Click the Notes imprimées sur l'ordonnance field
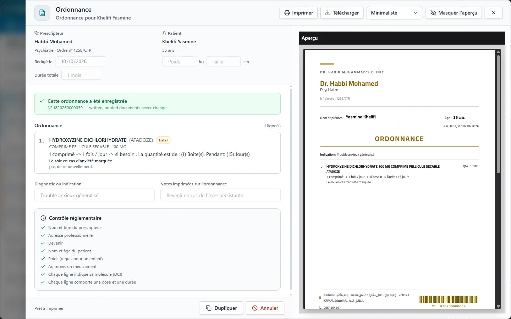The width and height of the screenshot is (511, 319). point(220,195)
